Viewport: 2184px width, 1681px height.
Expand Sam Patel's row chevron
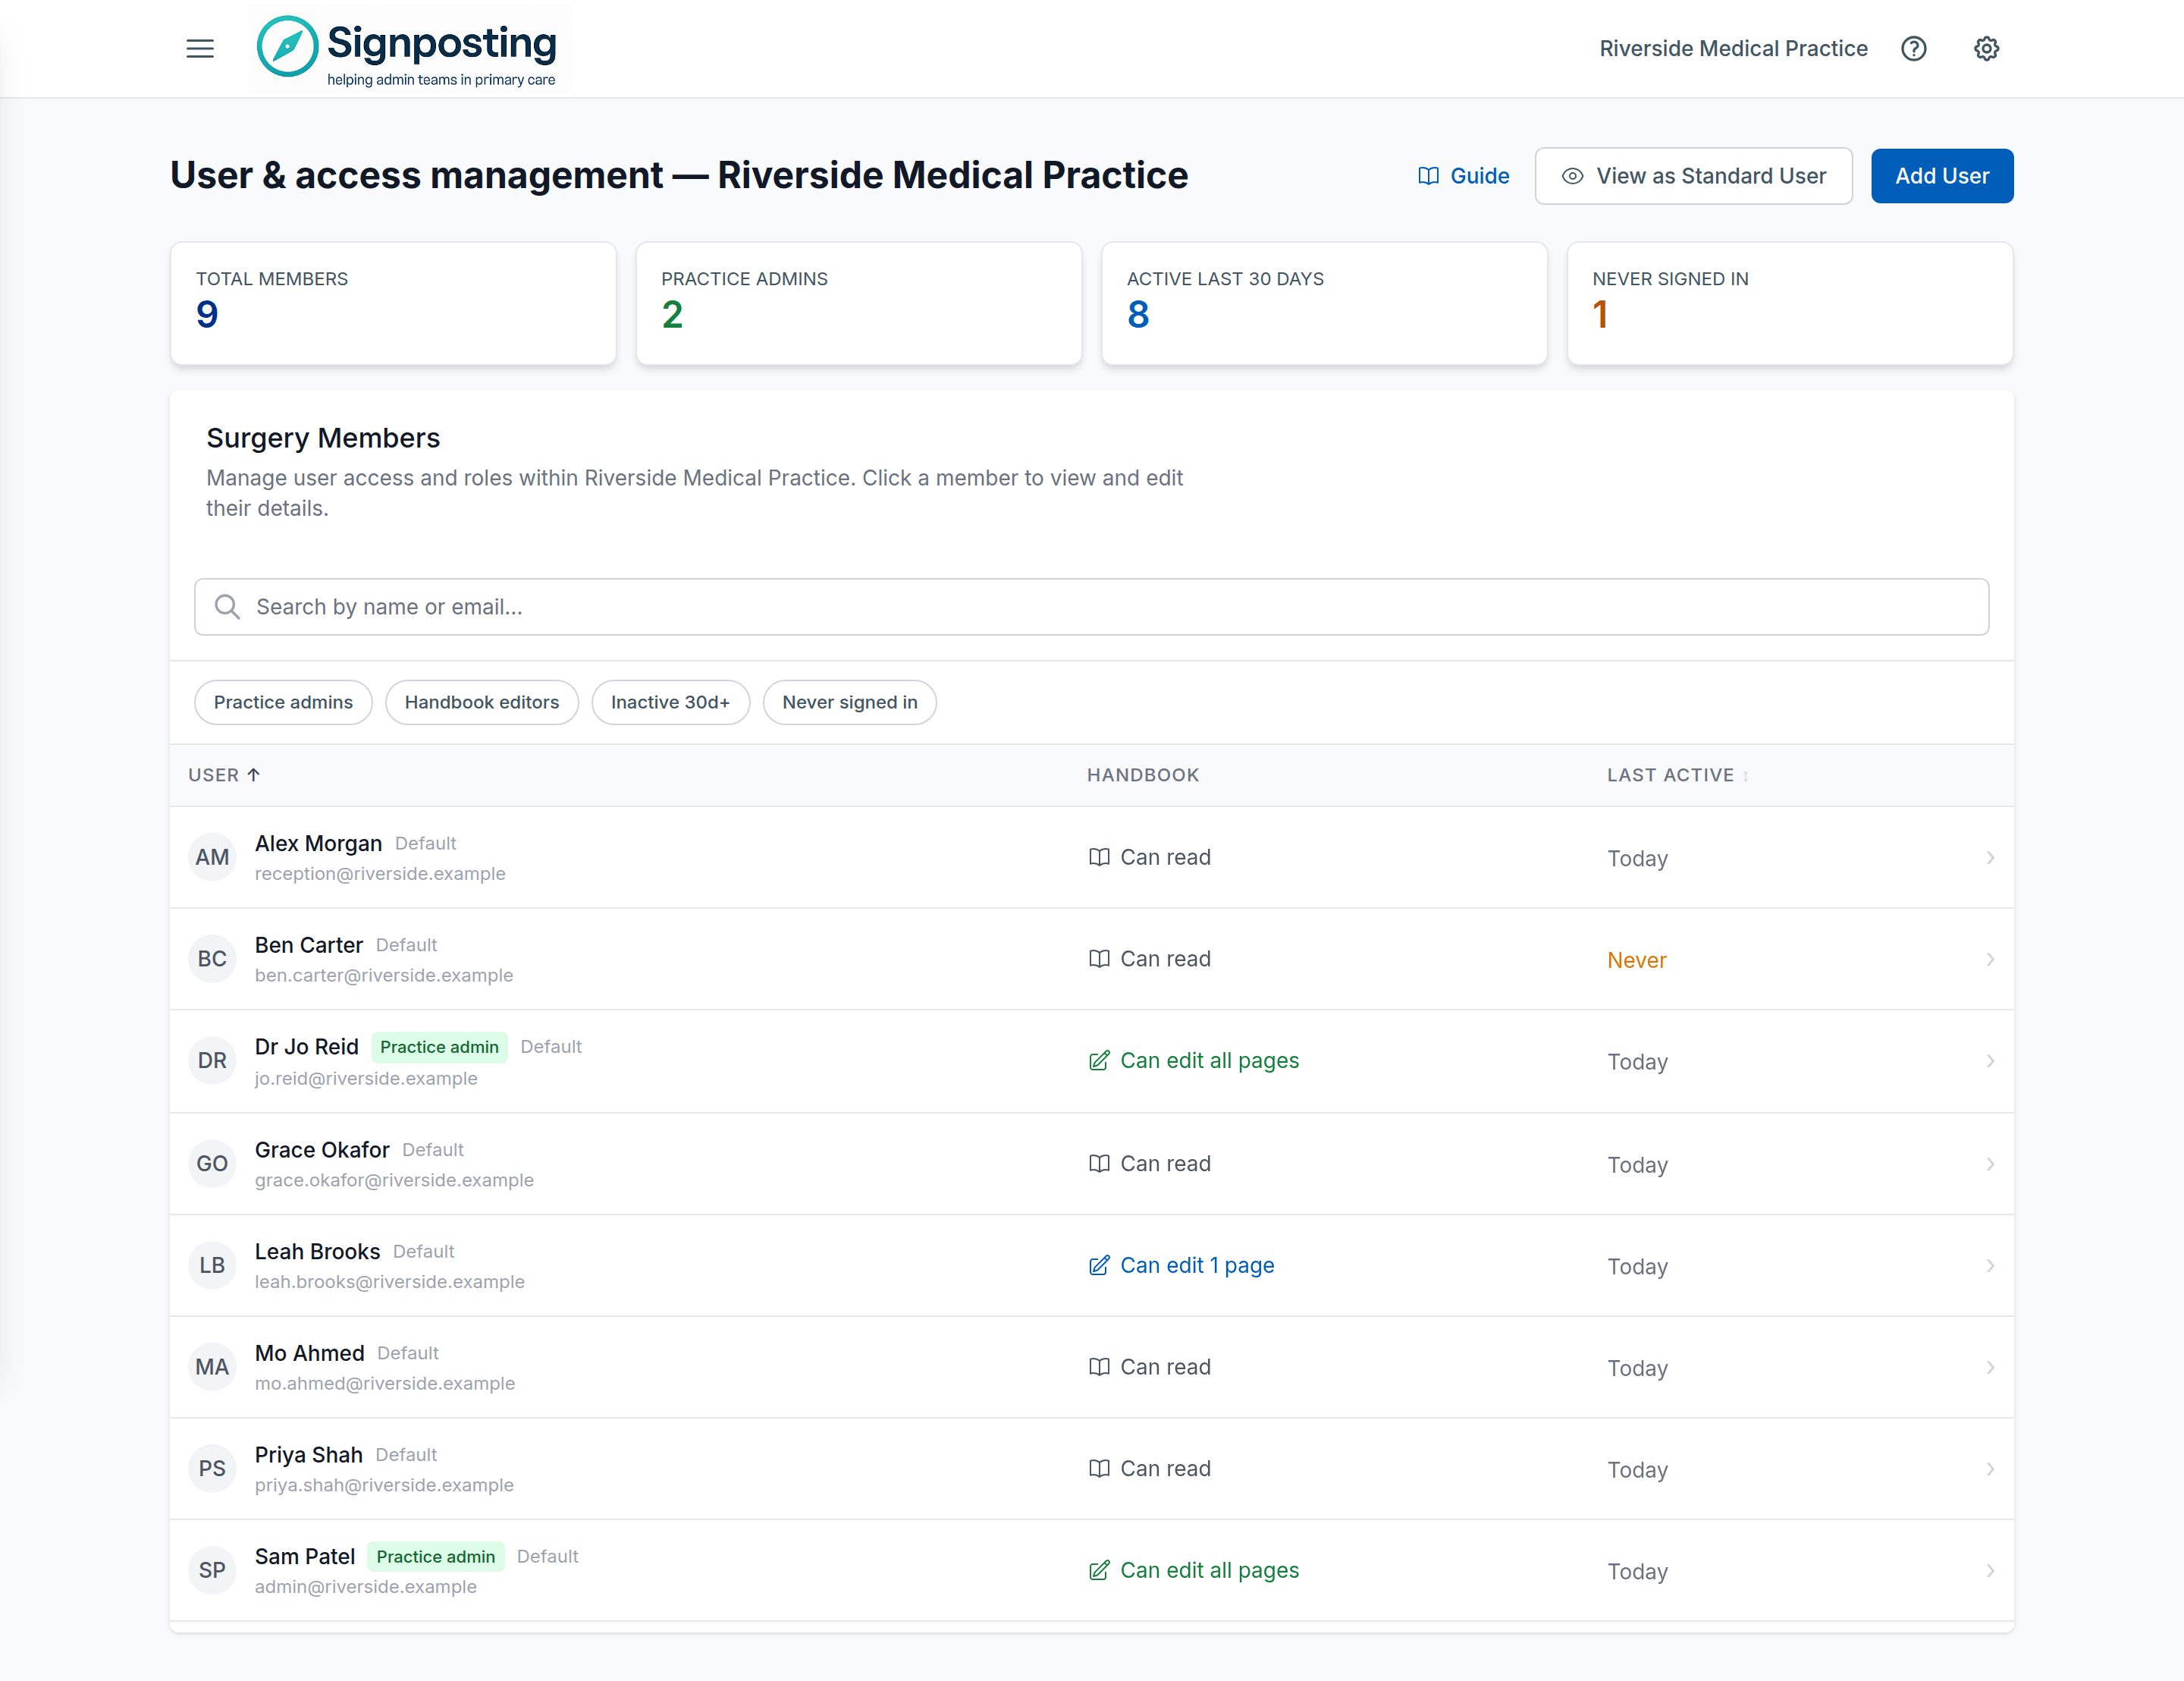point(1990,1571)
